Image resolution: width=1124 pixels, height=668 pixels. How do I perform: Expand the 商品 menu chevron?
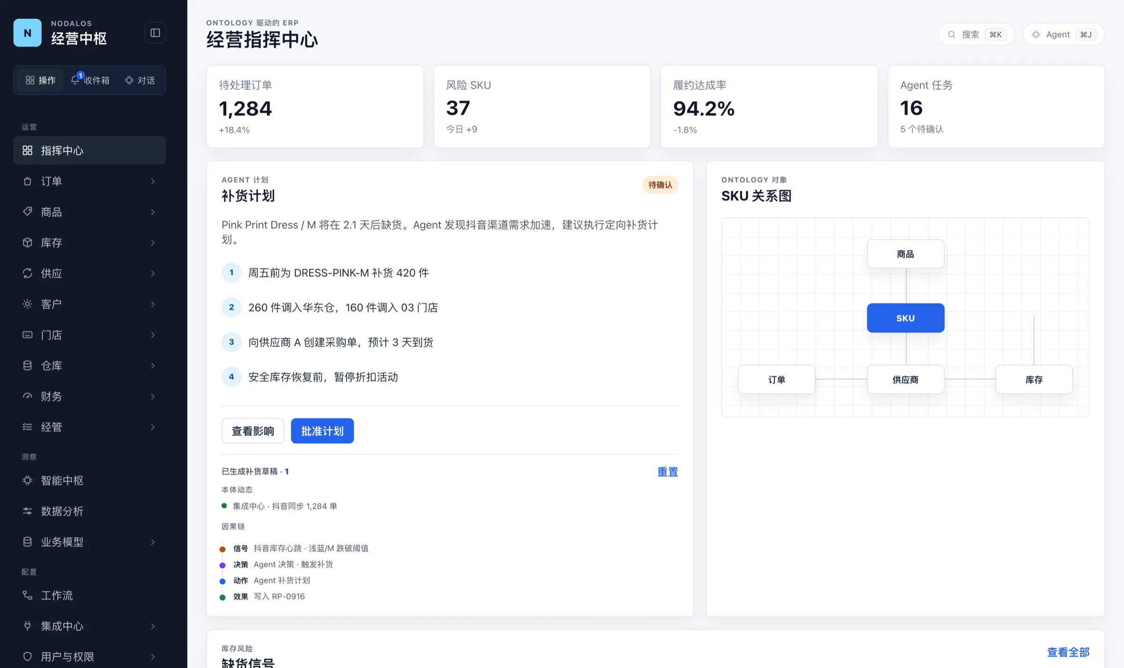click(153, 212)
